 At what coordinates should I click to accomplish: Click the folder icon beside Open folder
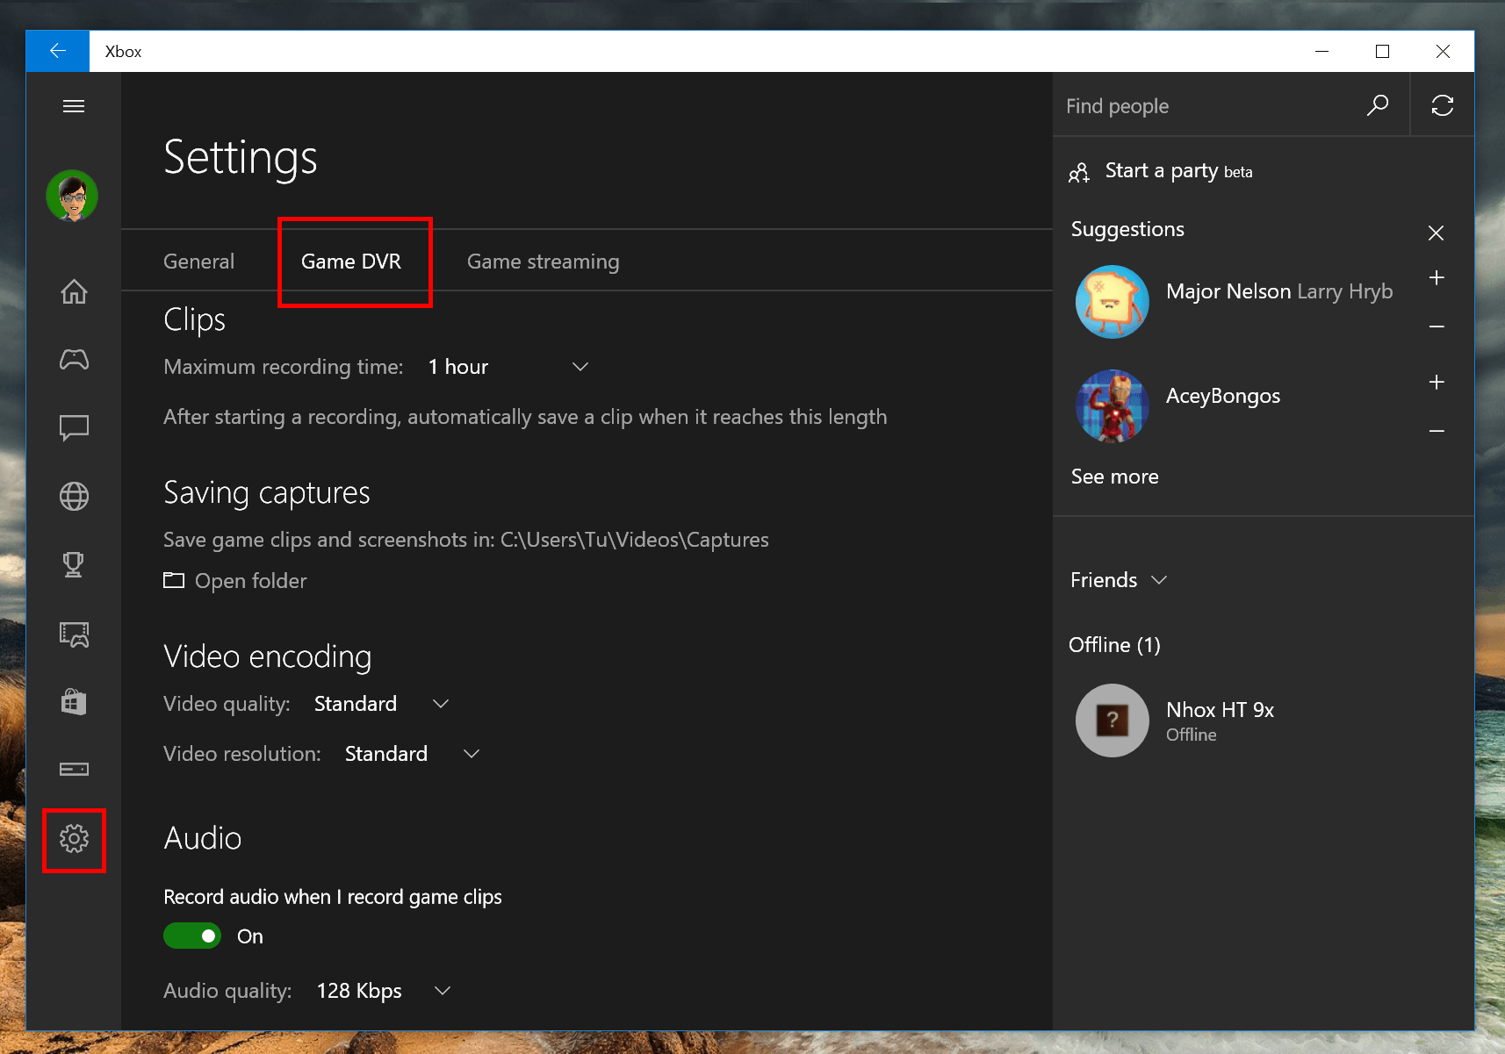point(174,580)
